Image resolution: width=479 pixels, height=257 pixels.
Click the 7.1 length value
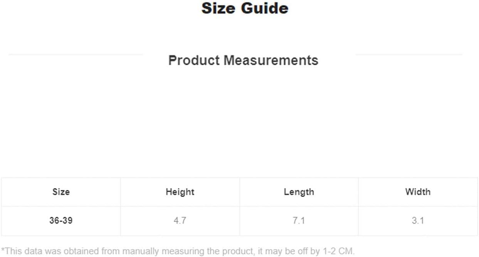point(299,221)
